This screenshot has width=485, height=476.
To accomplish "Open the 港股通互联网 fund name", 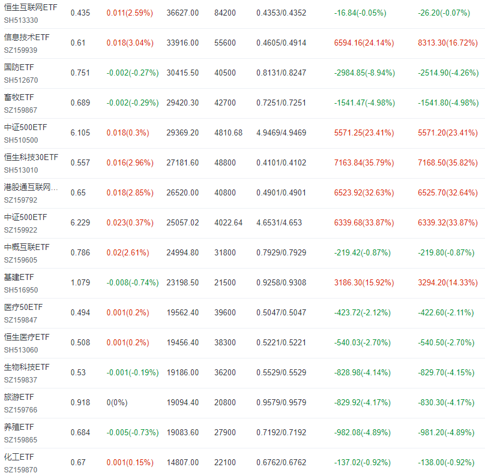I will click(31, 187).
